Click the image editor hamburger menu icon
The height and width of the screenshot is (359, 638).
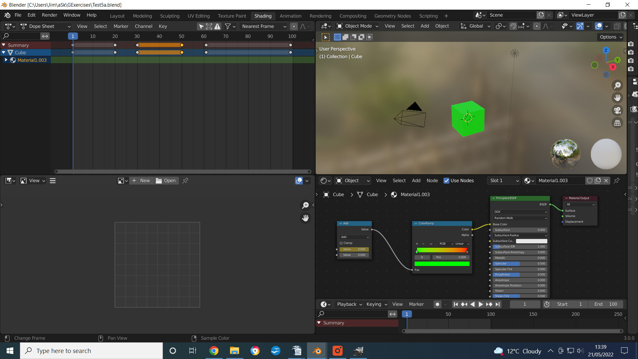(53, 180)
